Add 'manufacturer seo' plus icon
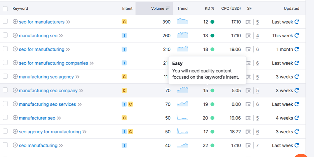The image size is (314, 157). [15, 118]
